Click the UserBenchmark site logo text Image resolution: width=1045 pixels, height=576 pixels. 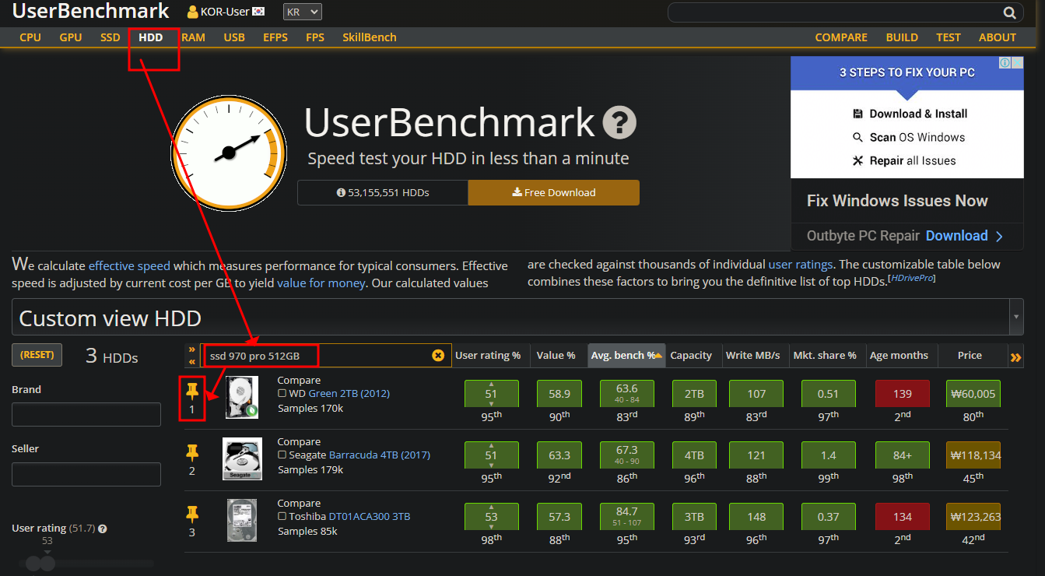90,11
